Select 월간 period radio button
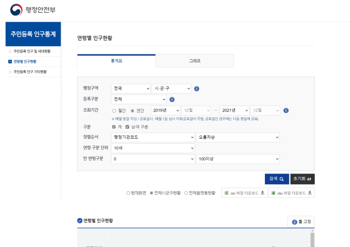 pyautogui.click(x=114, y=111)
